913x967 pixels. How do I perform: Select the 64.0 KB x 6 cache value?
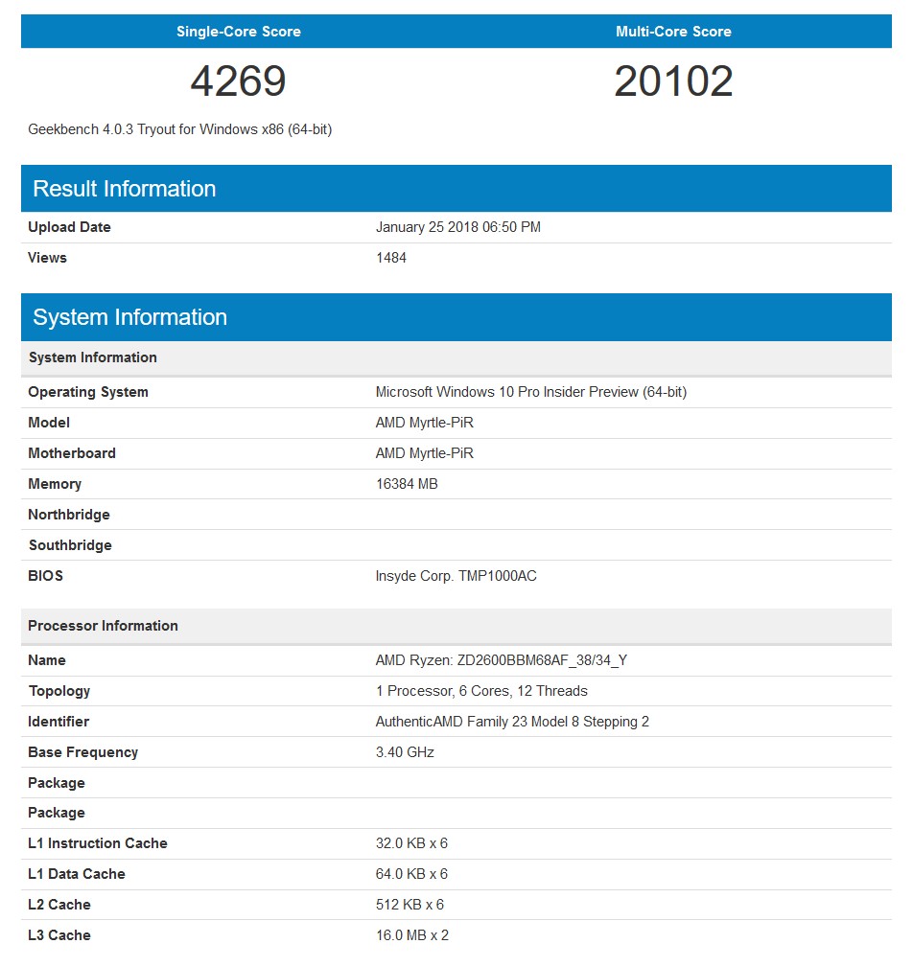point(411,874)
